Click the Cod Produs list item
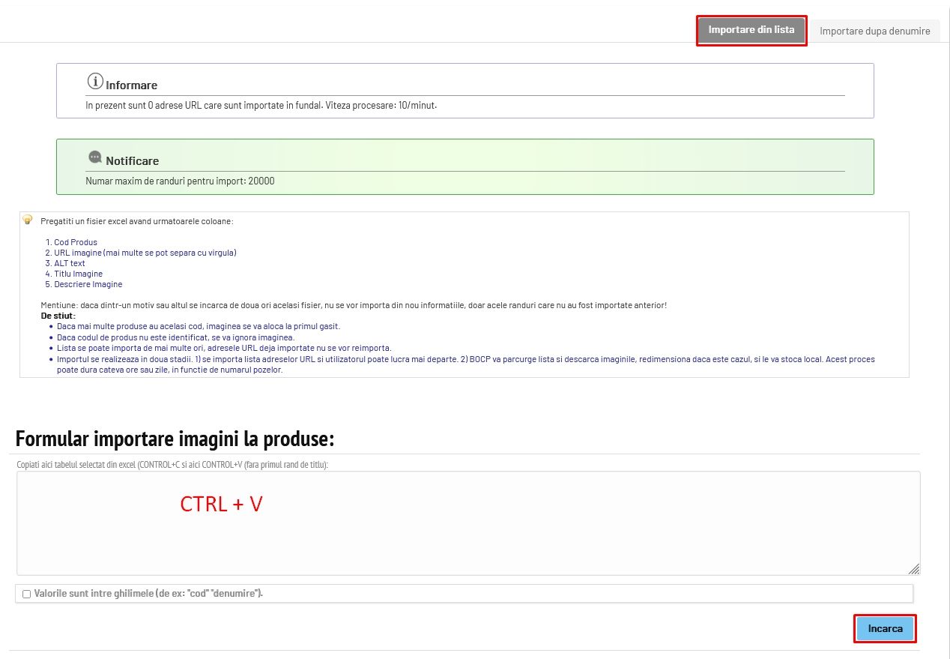The height and width of the screenshot is (659, 950). [75, 242]
